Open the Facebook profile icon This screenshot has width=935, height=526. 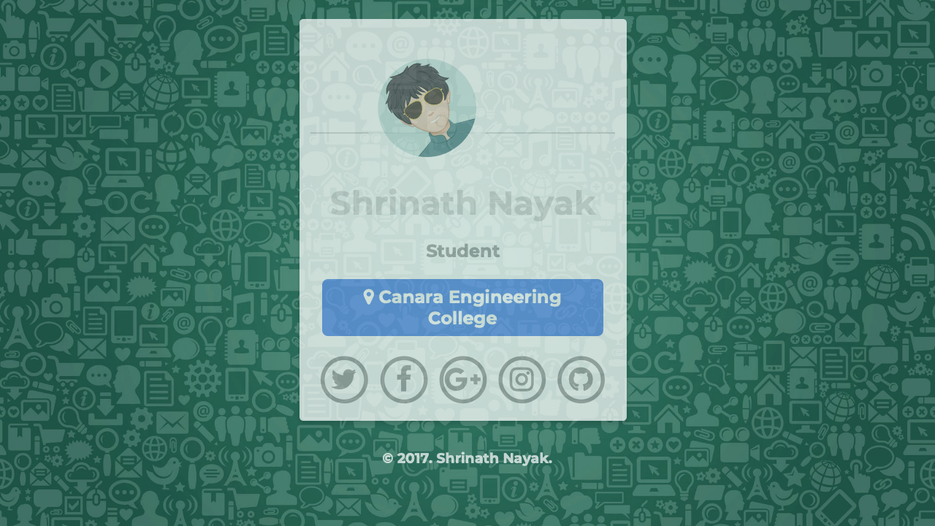coord(403,380)
